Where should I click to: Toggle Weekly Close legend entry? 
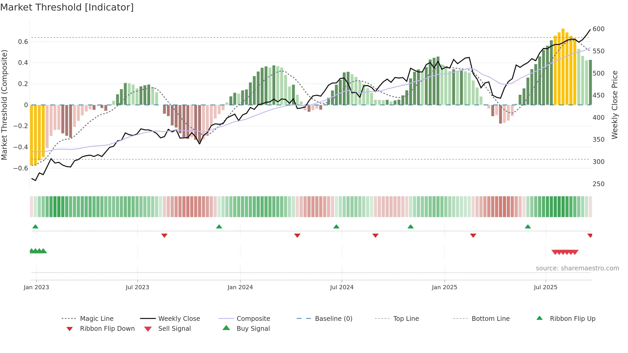[x=170, y=318]
